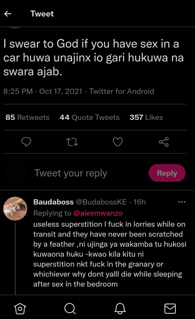Open the Notifications bell icon

pyautogui.click(x=120, y=308)
